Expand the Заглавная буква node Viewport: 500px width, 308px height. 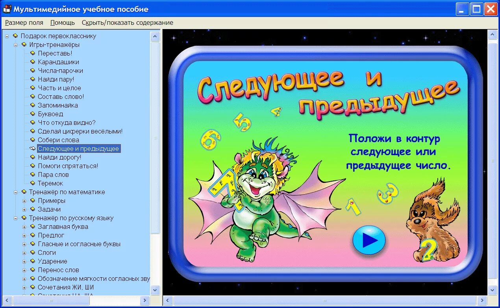[x=24, y=226]
